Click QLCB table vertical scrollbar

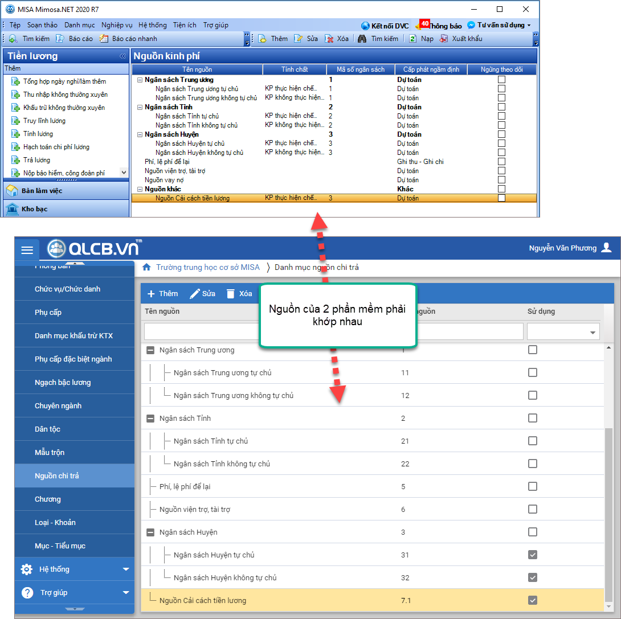(x=608, y=514)
